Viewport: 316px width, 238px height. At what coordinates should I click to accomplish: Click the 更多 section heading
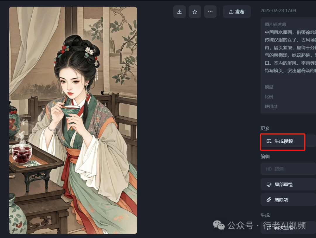tap(265, 128)
